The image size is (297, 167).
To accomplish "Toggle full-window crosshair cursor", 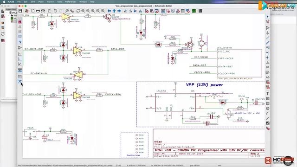I will tap(20, 42).
